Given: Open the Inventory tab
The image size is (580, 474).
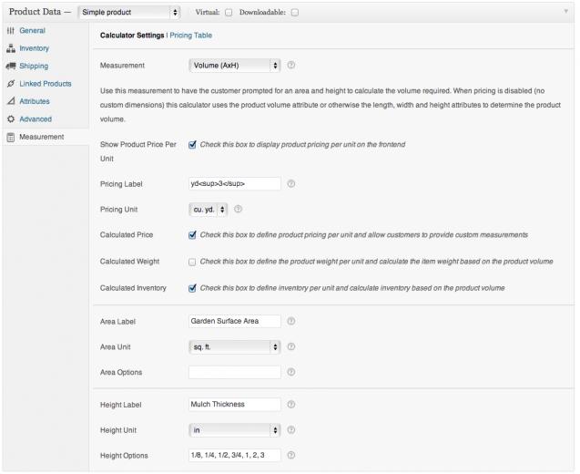Looking at the screenshot, I should point(34,48).
